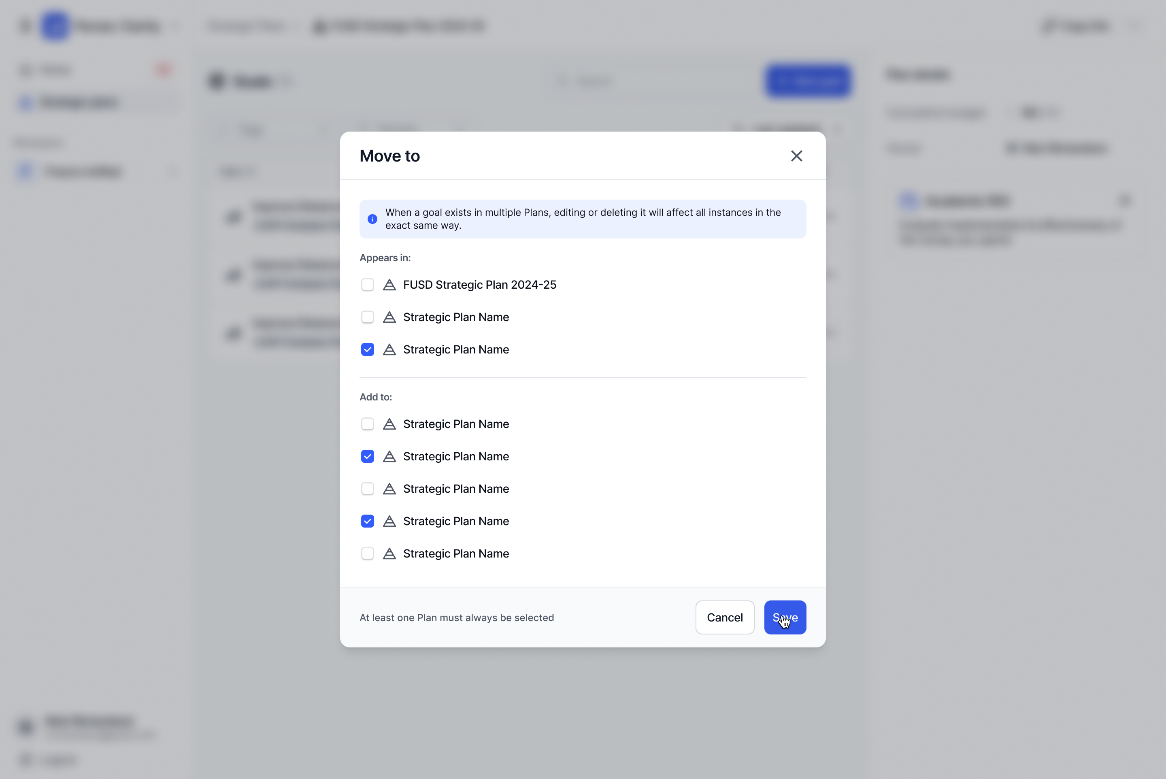Click the FUSD Strategic Plan 2024-25 label
The width and height of the screenshot is (1166, 779).
coord(479,285)
